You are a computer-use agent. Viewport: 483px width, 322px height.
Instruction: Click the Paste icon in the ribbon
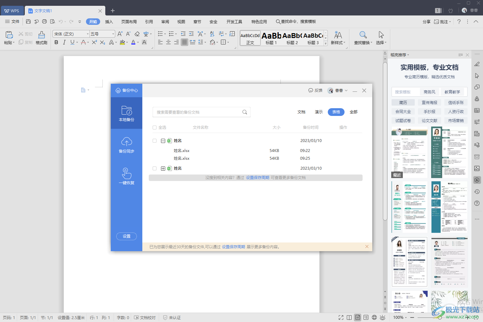click(x=9, y=35)
